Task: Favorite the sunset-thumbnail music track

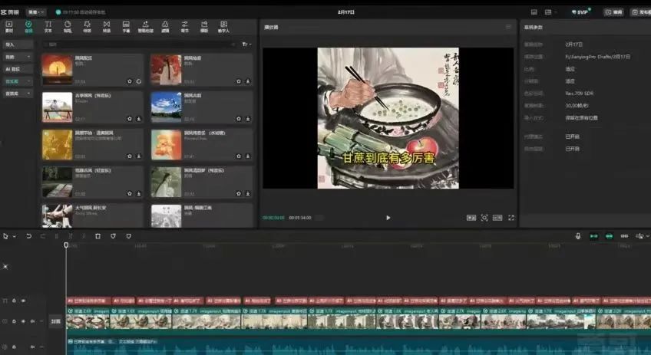Action: (x=130, y=81)
